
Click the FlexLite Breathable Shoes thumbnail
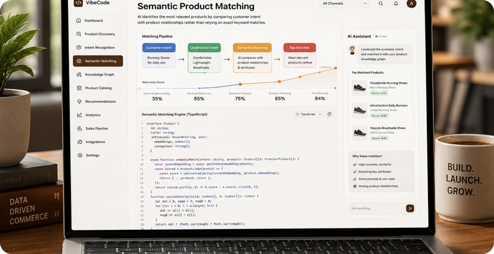(360, 133)
